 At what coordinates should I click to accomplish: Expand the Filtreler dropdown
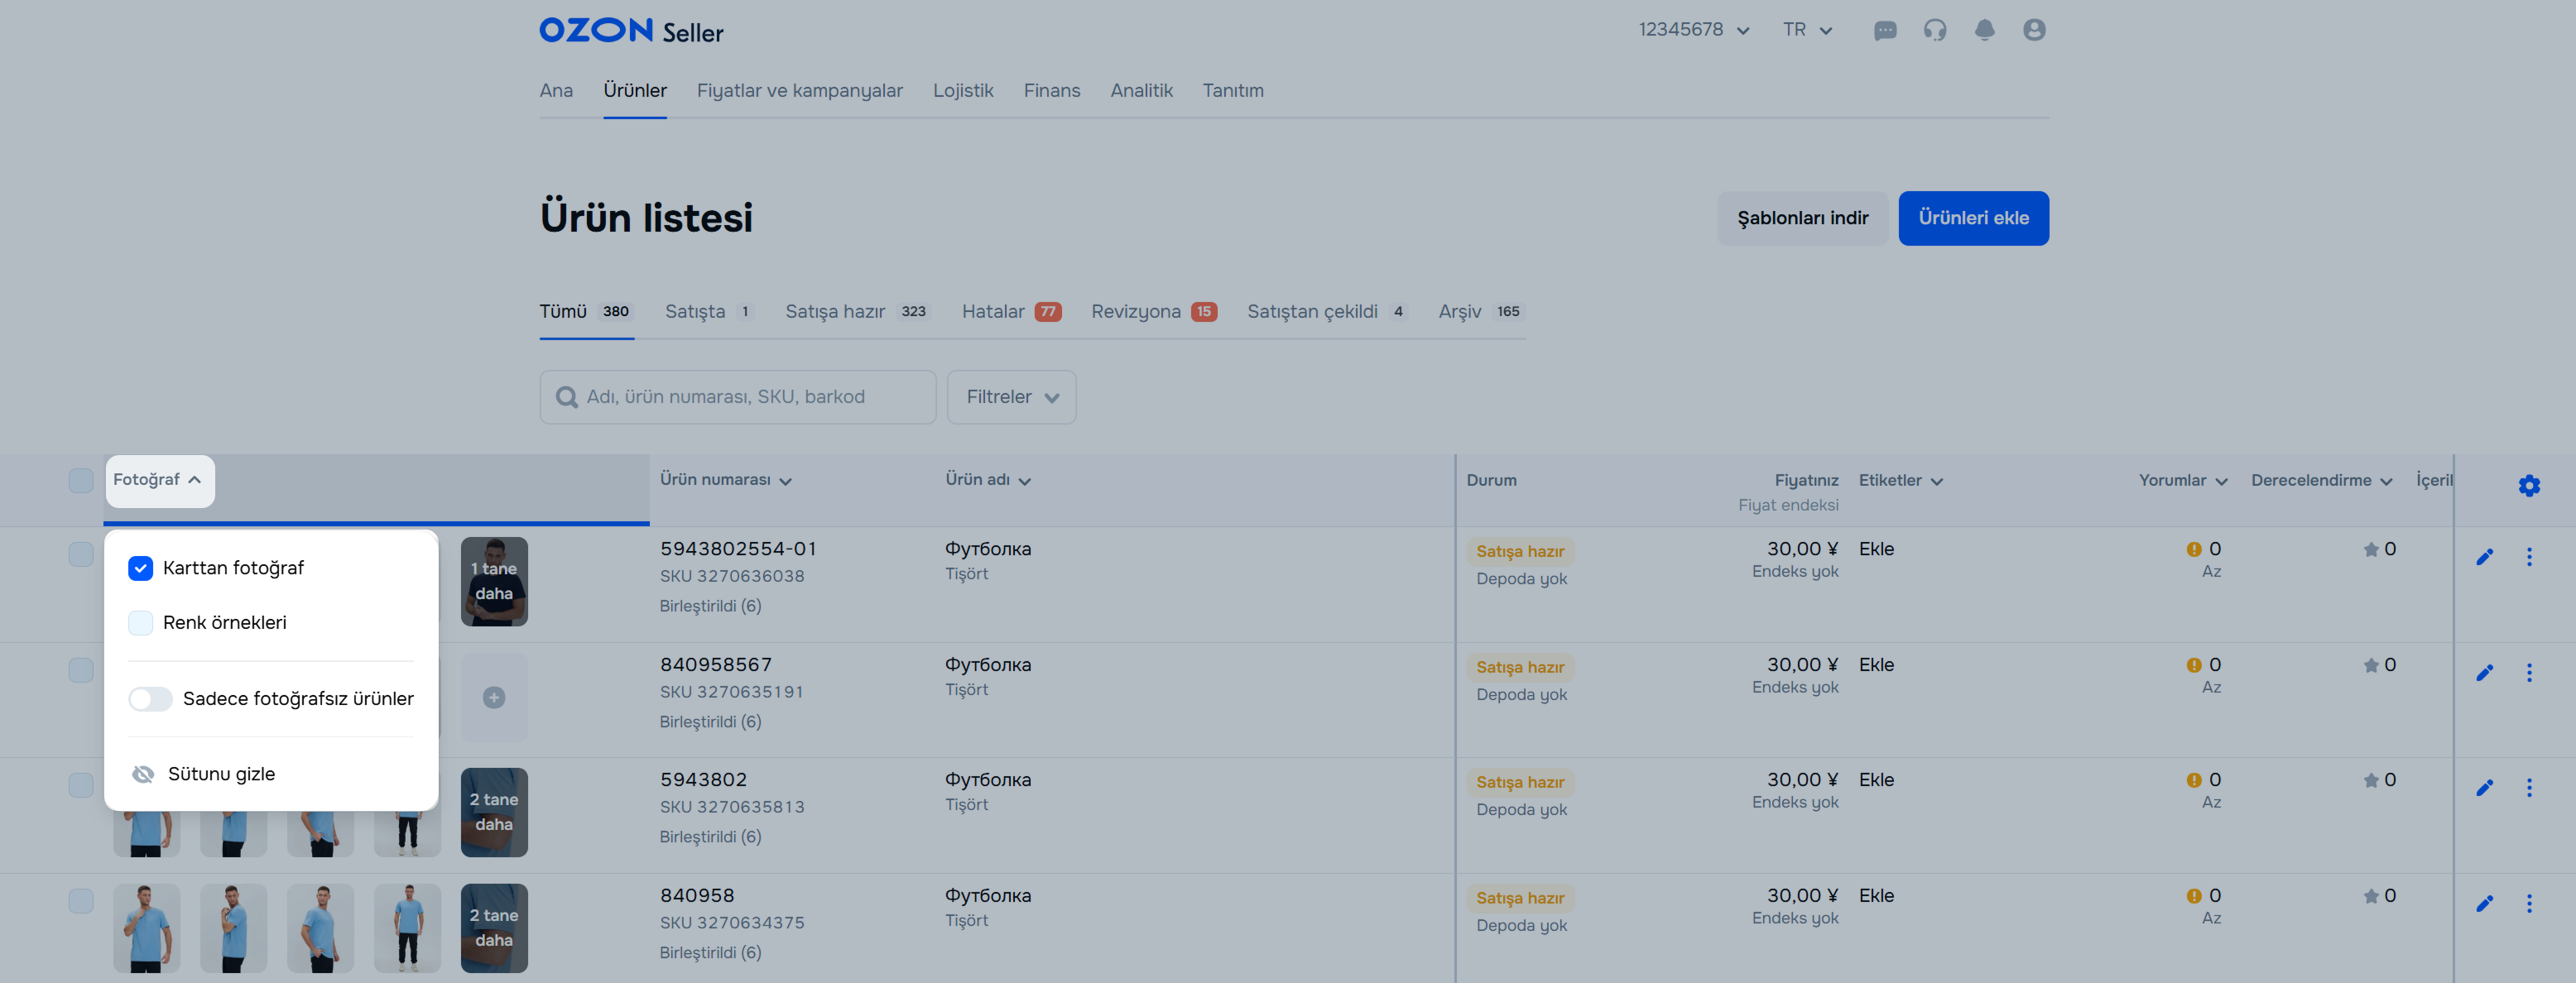click(x=1011, y=397)
